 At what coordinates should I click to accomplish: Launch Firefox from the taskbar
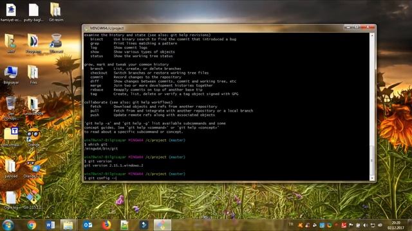tap(106, 225)
